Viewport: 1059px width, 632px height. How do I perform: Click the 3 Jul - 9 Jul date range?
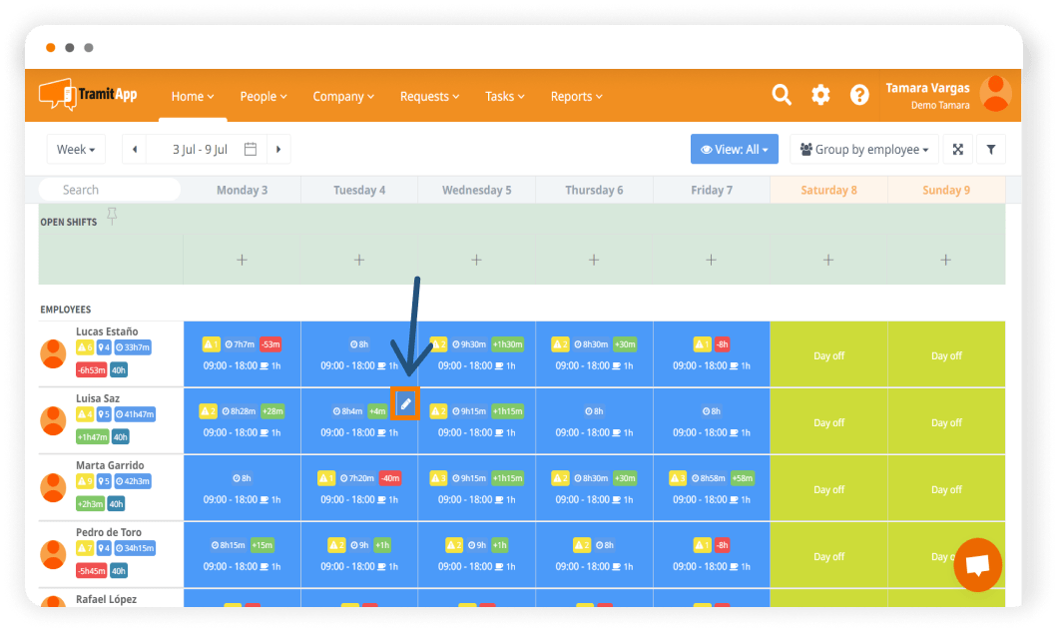[x=200, y=150]
